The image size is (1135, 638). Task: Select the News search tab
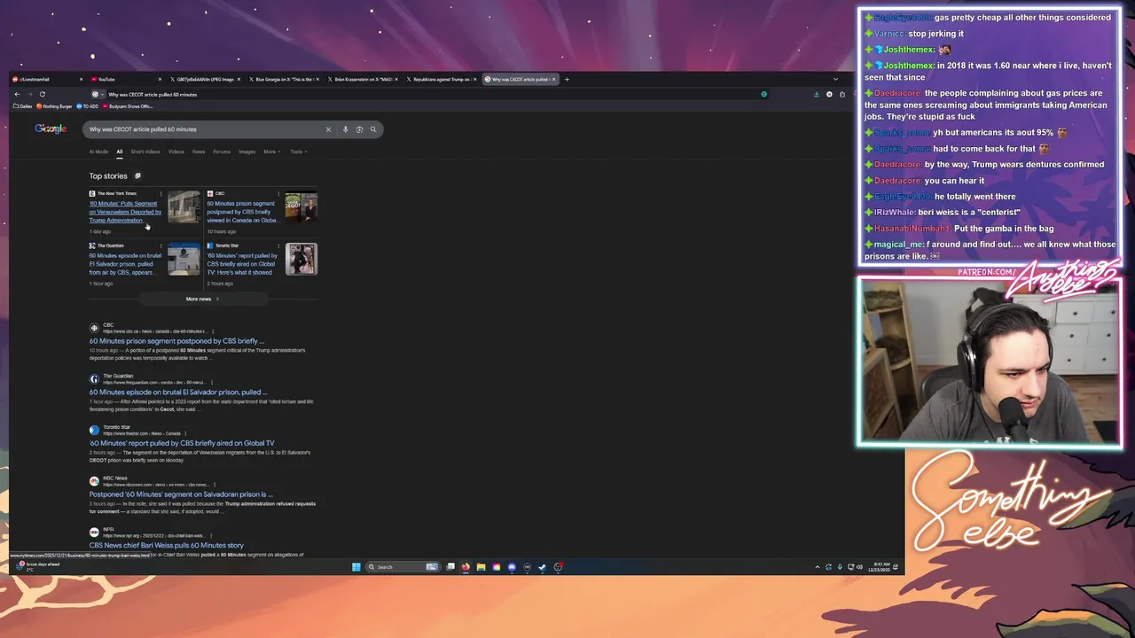[199, 152]
